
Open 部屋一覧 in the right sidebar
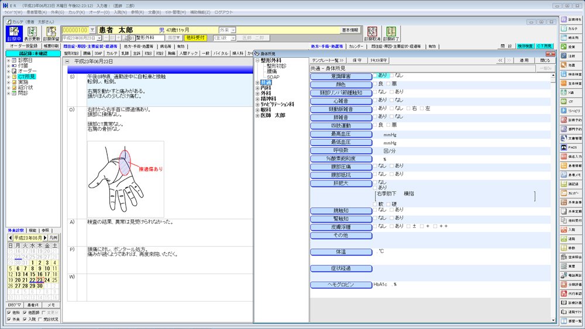click(x=571, y=321)
